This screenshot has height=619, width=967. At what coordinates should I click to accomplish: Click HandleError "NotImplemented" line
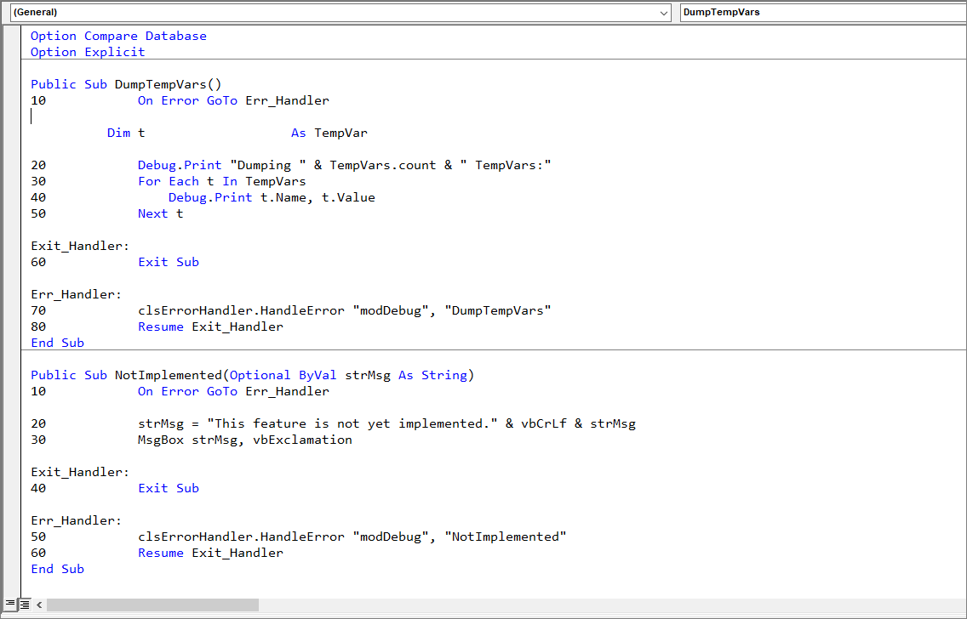coord(352,537)
